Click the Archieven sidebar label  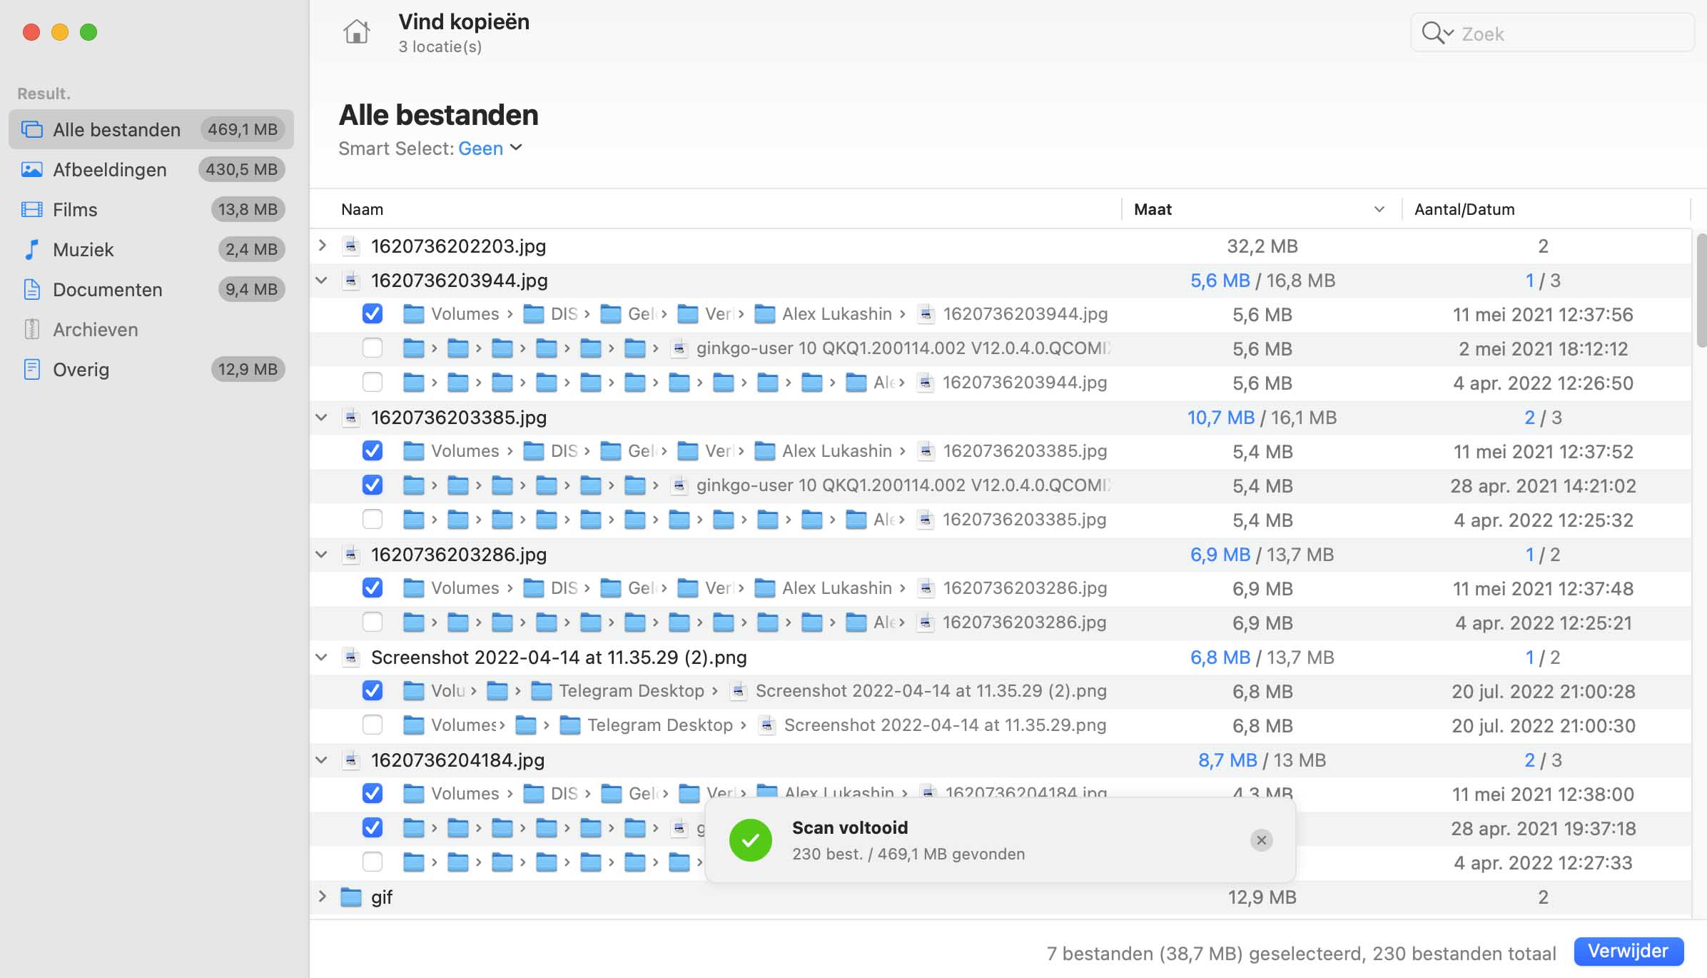96,329
